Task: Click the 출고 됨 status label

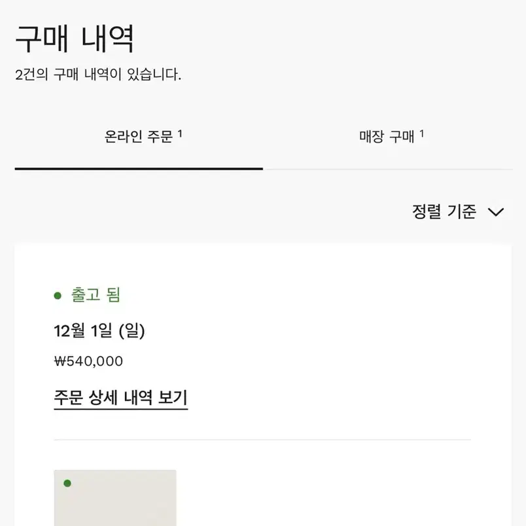Action: click(x=96, y=295)
